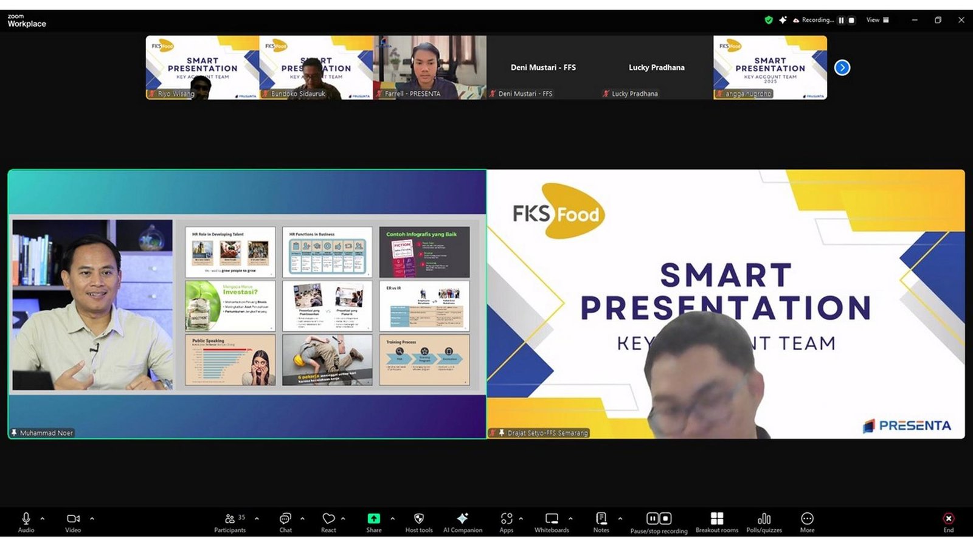
Task: Select Farrell - PRESENTA video thumbnail
Action: 430,67
